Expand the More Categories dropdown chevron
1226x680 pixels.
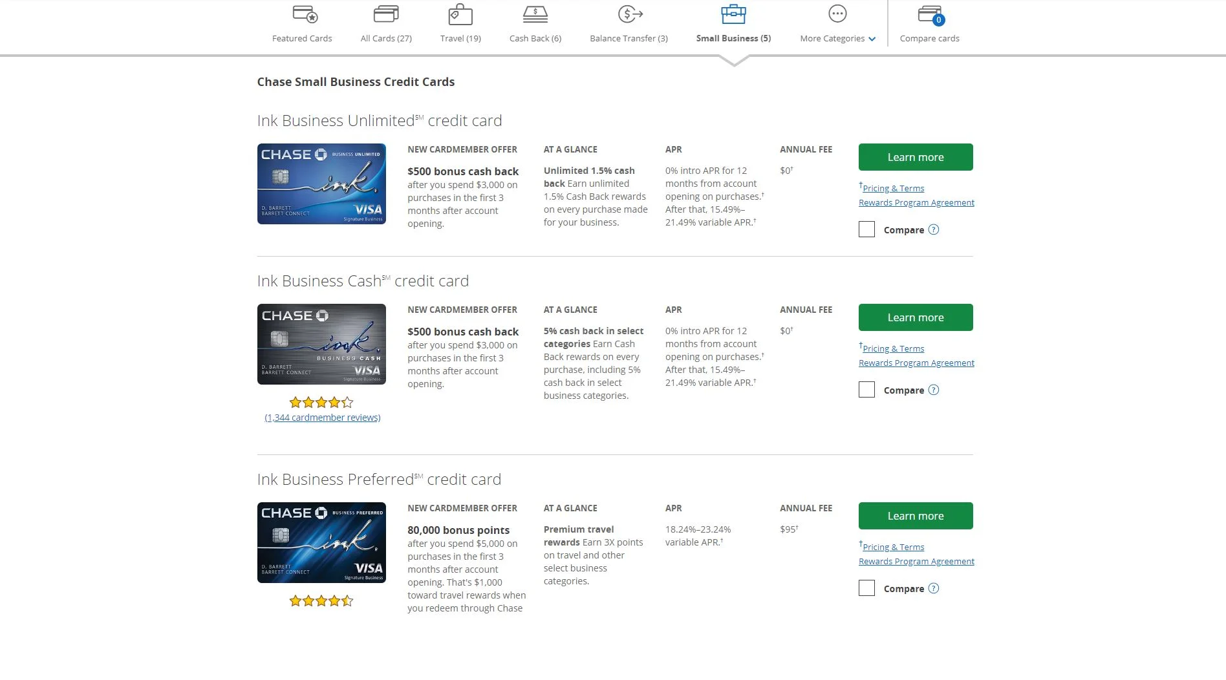(x=872, y=39)
